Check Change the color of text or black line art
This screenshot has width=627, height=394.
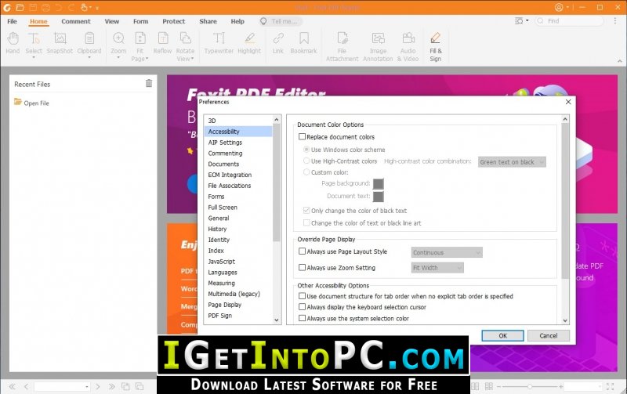click(306, 222)
